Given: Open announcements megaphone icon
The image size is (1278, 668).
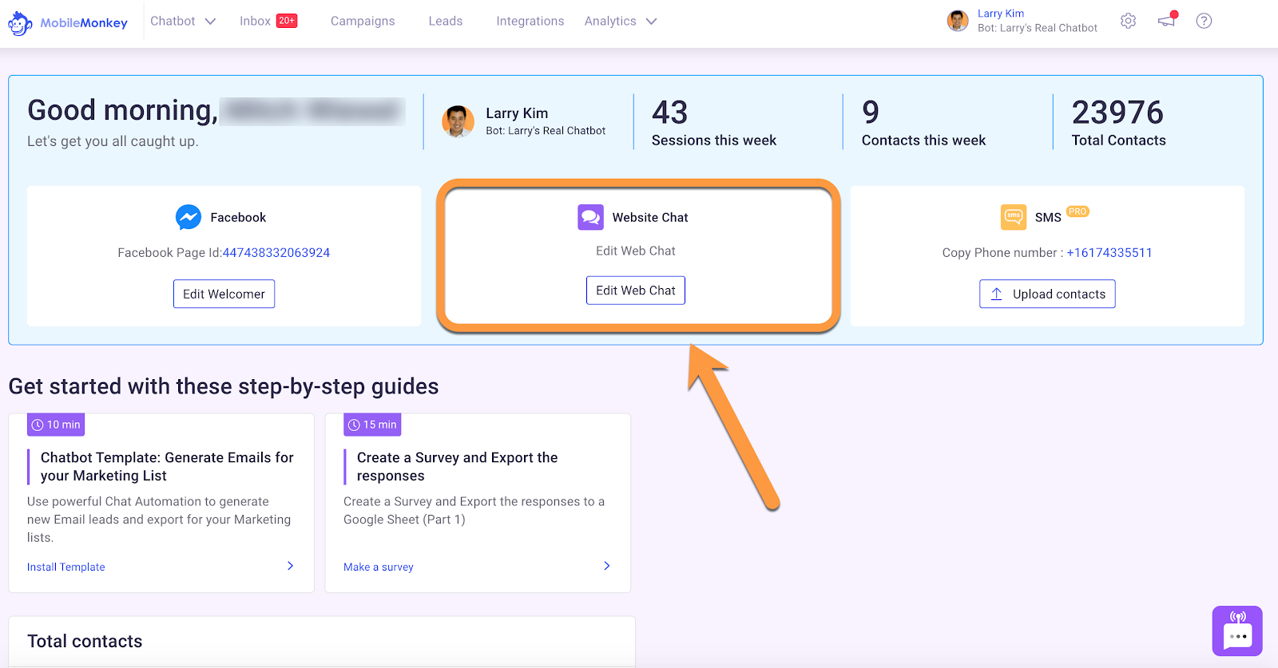Looking at the screenshot, I should point(1167,20).
